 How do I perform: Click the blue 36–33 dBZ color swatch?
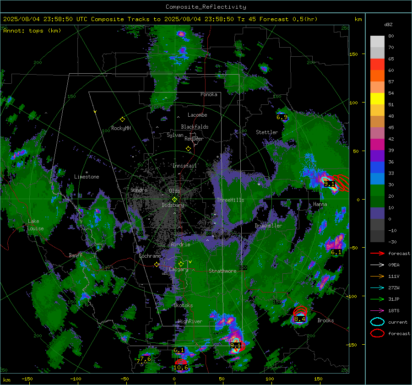pos(377,168)
